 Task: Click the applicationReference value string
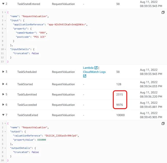67,24
